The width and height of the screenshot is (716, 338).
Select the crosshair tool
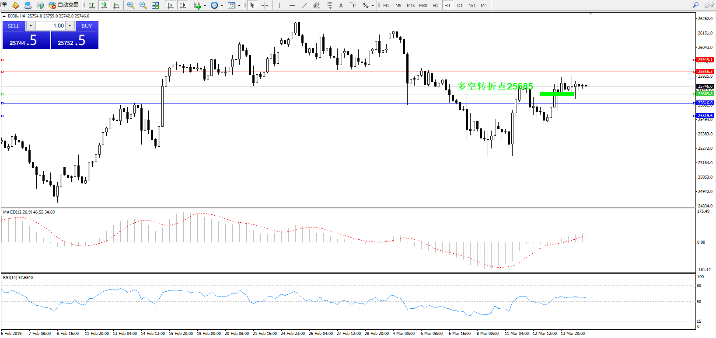[x=265, y=5]
